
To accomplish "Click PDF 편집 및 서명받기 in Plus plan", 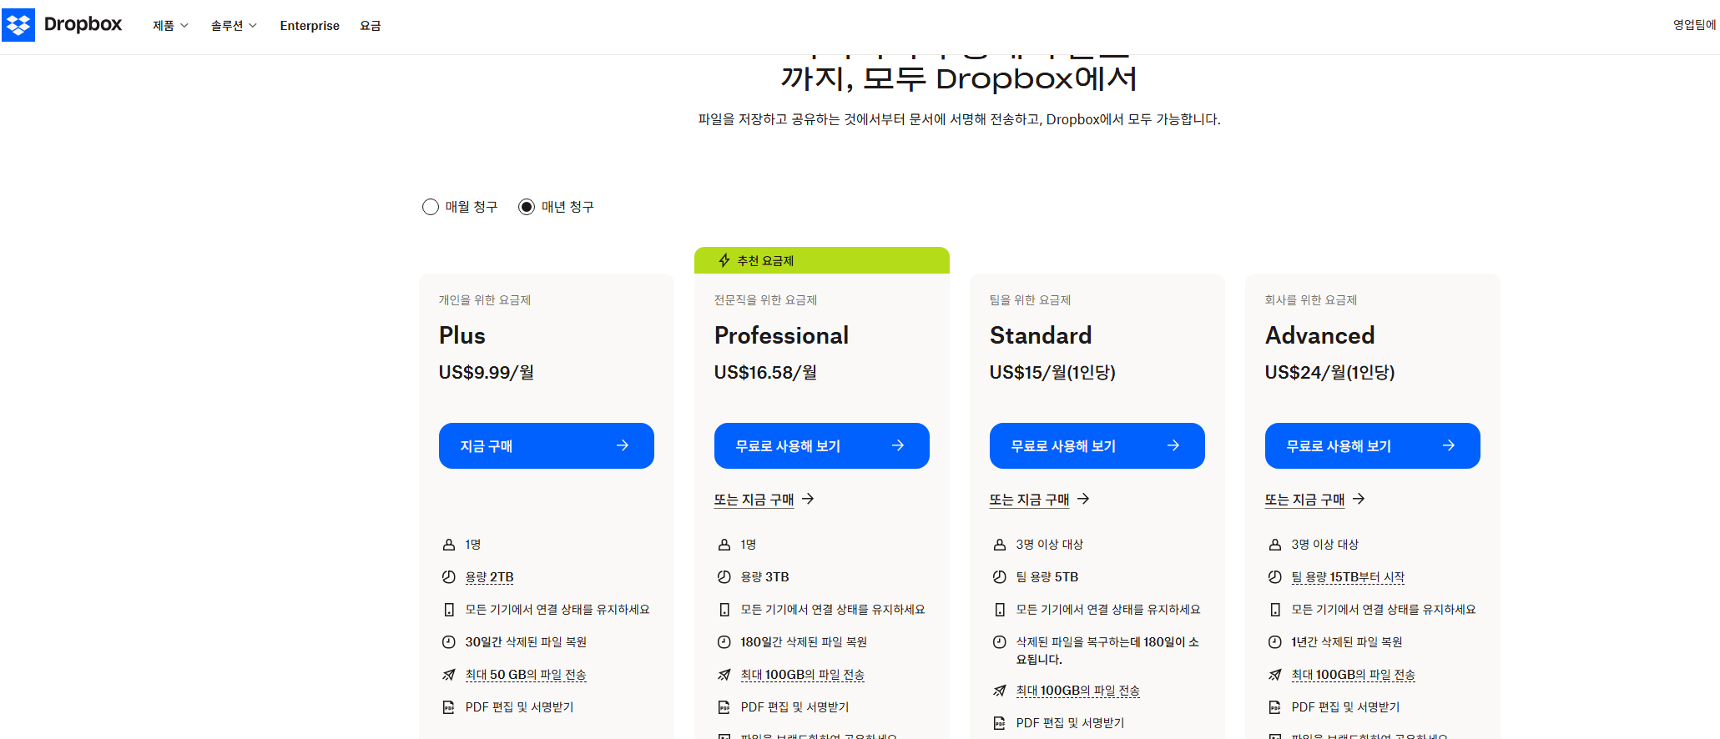I will (x=519, y=707).
